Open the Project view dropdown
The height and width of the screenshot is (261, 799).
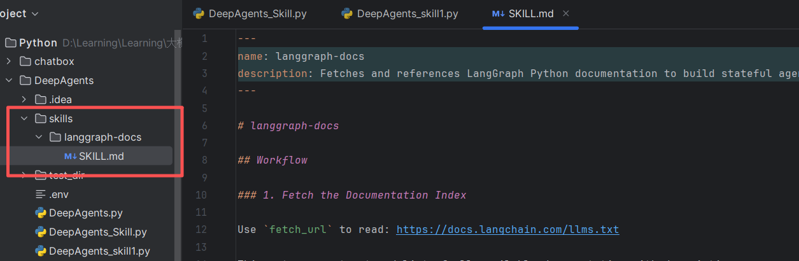pos(19,13)
